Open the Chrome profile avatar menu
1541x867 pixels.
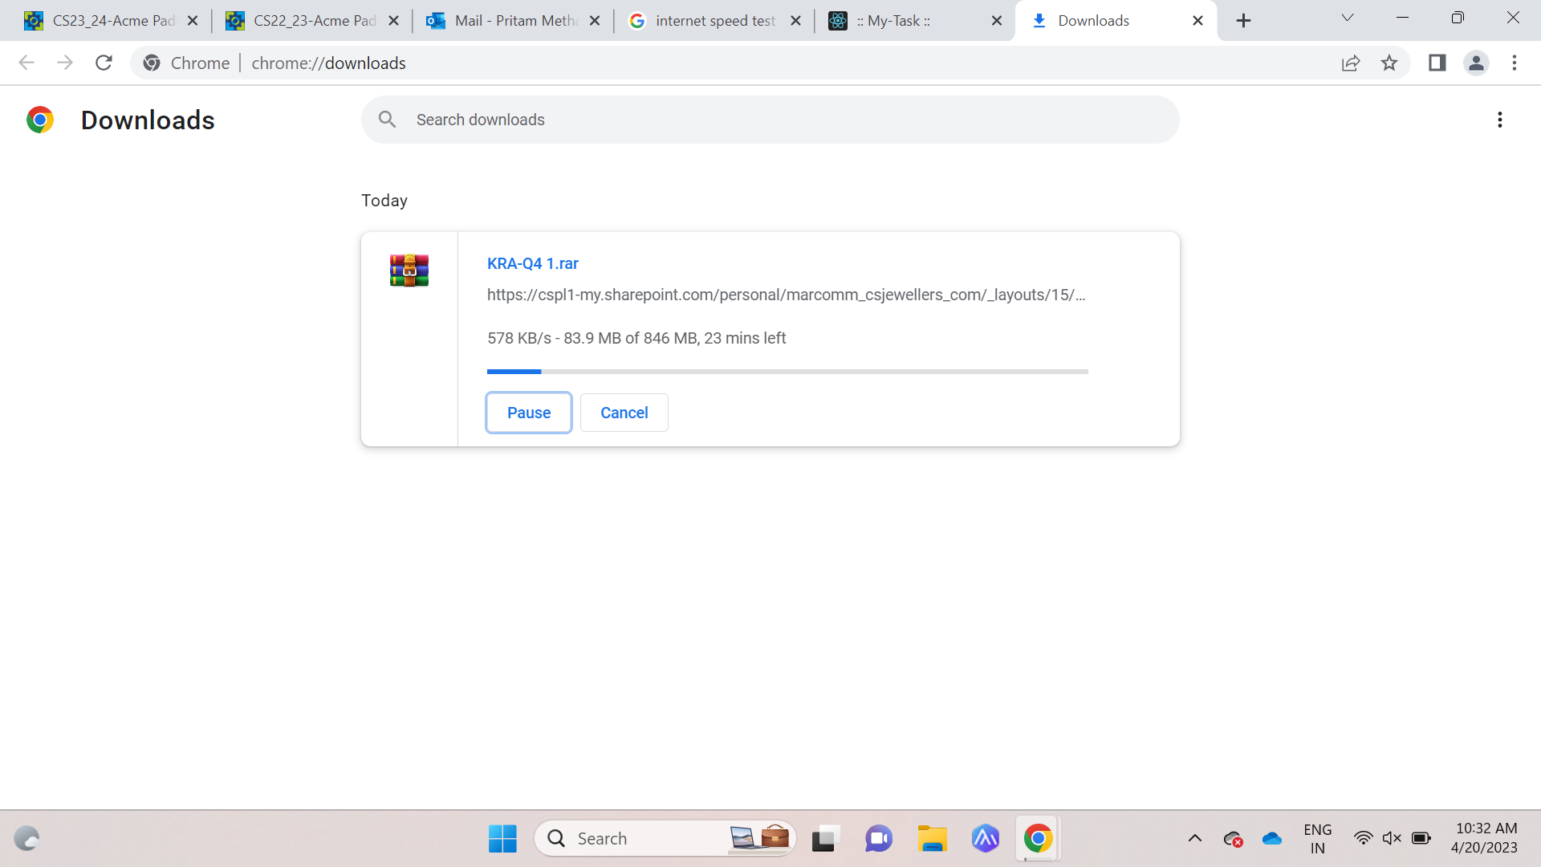coord(1476,63)
